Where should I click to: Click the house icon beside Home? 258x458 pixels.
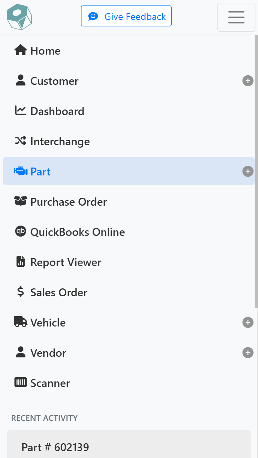coord(21,50)
